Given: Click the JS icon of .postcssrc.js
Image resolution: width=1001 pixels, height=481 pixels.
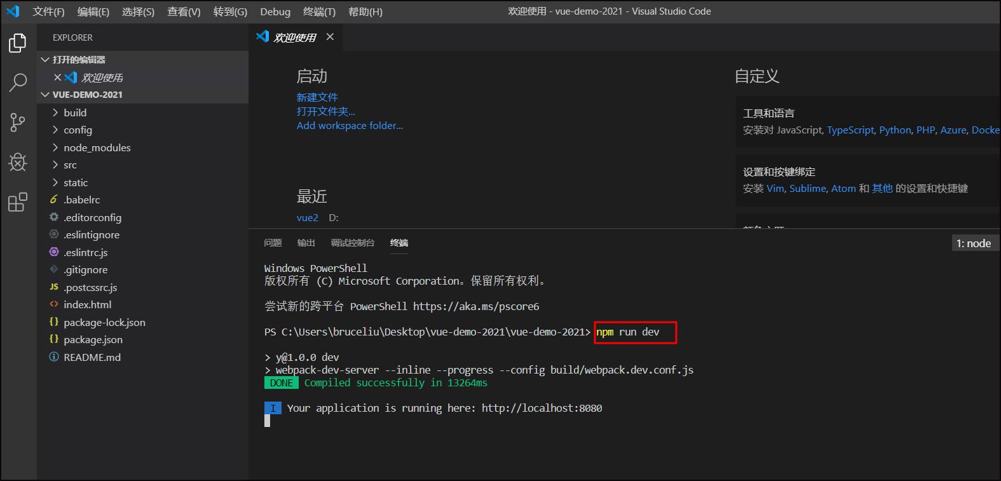Looking at the screenshot, I should click(x=54, y=287).
